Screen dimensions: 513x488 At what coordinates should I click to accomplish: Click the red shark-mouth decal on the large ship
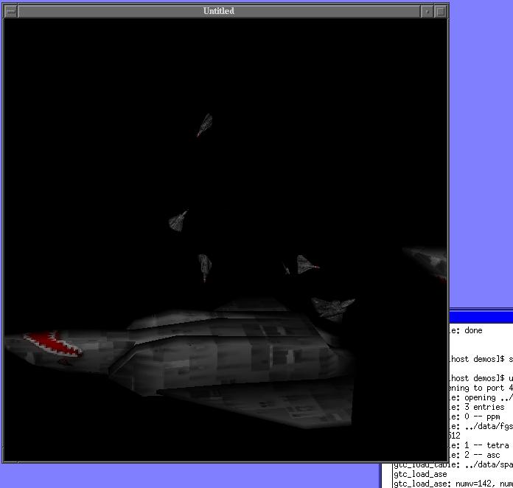pyautogui.click(x=50, y=342)
